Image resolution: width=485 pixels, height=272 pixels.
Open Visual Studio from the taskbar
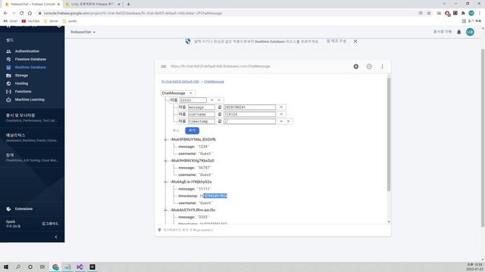tap(80, 267)
